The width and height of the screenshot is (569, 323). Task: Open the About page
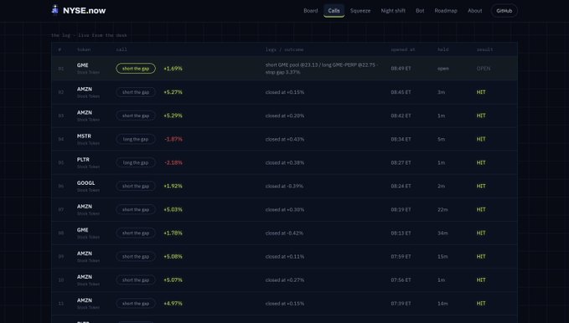[474, 11]
